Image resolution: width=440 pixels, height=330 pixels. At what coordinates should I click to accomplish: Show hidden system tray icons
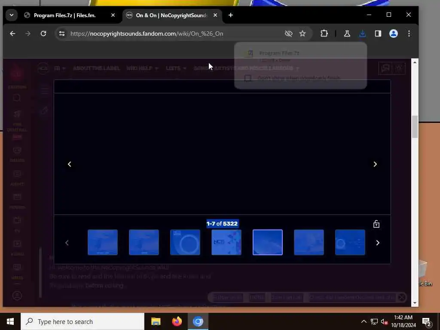pyautogui.click(x=364, y=321)
